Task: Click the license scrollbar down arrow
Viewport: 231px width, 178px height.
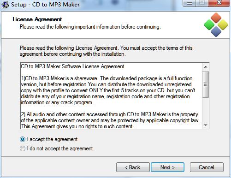Action: (206, 125)
